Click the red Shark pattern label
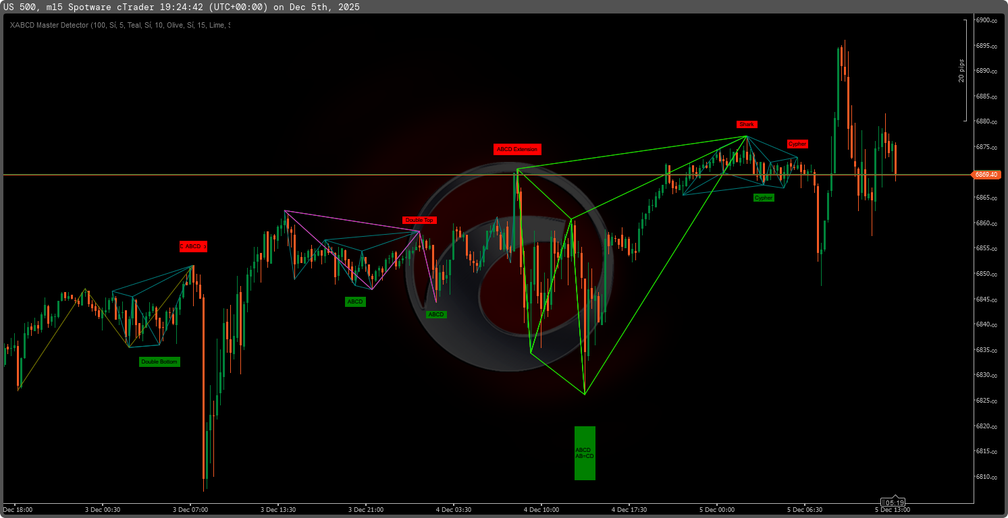The height and width of the screenshot is (518, 1008). tap(747, 124)
